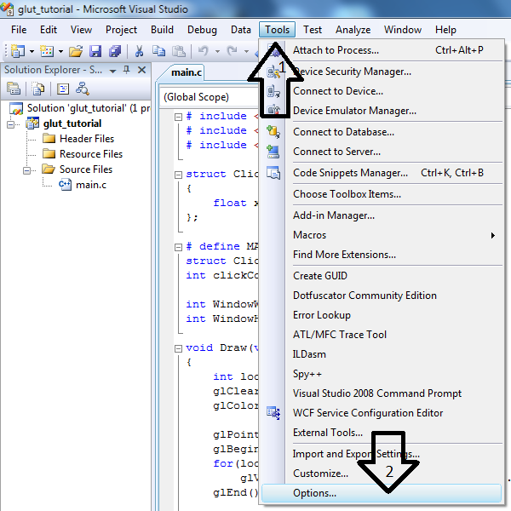Viewport: 511px width, 511px height.
Task: Collapse the glut_tutorial project node
Action: [x=11, y=124]
